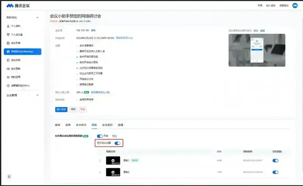Switch to the 直播 tab

(120, 125)
